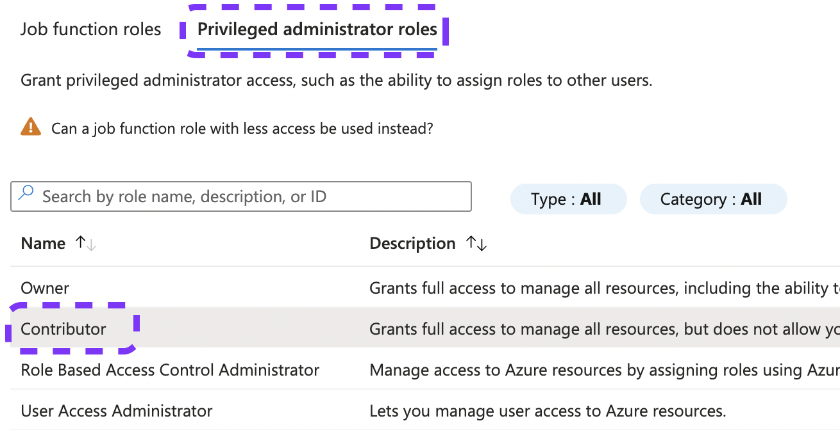Screen dimensions: 840x430
Task: Sort the table by Name column
Action: tap(42, 243)
